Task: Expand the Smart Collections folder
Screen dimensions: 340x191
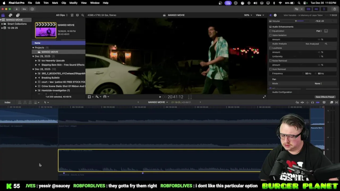Action: click(2, 24)
